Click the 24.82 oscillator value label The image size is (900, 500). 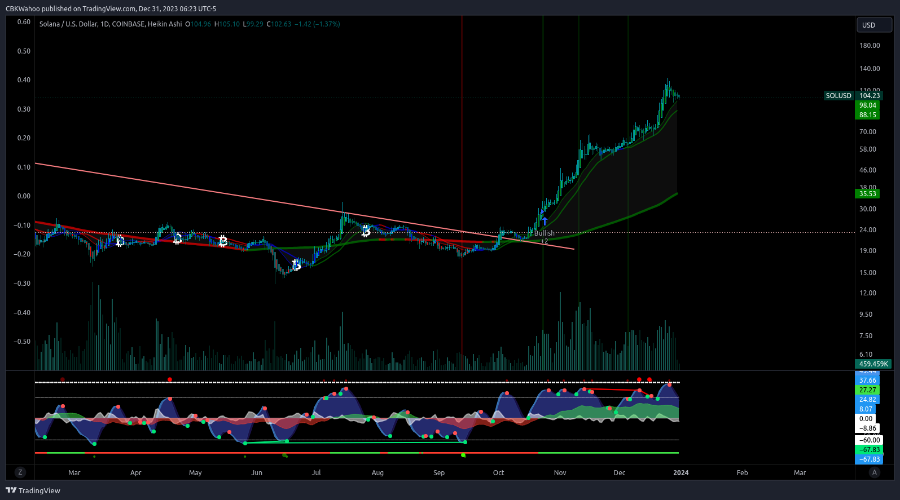coord(867,400)
